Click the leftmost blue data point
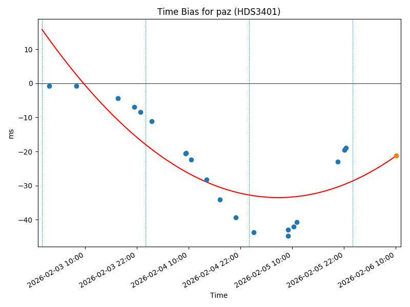This screenshot has width=410, height=307. [49, 86]
